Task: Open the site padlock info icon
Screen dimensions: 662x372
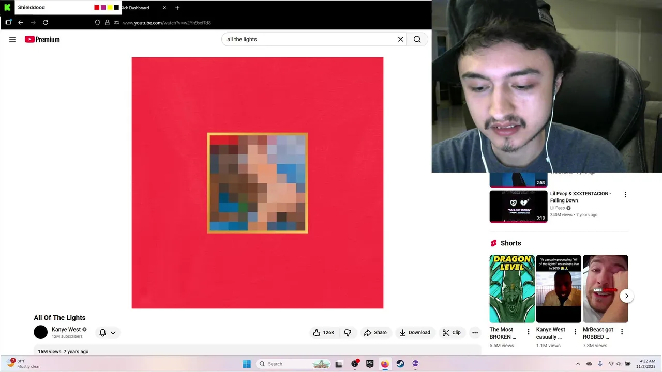Action: pyautogui.click(x=107, y=22)
